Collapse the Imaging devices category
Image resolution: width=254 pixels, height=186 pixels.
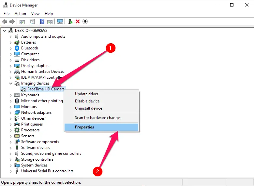[10, 83]
